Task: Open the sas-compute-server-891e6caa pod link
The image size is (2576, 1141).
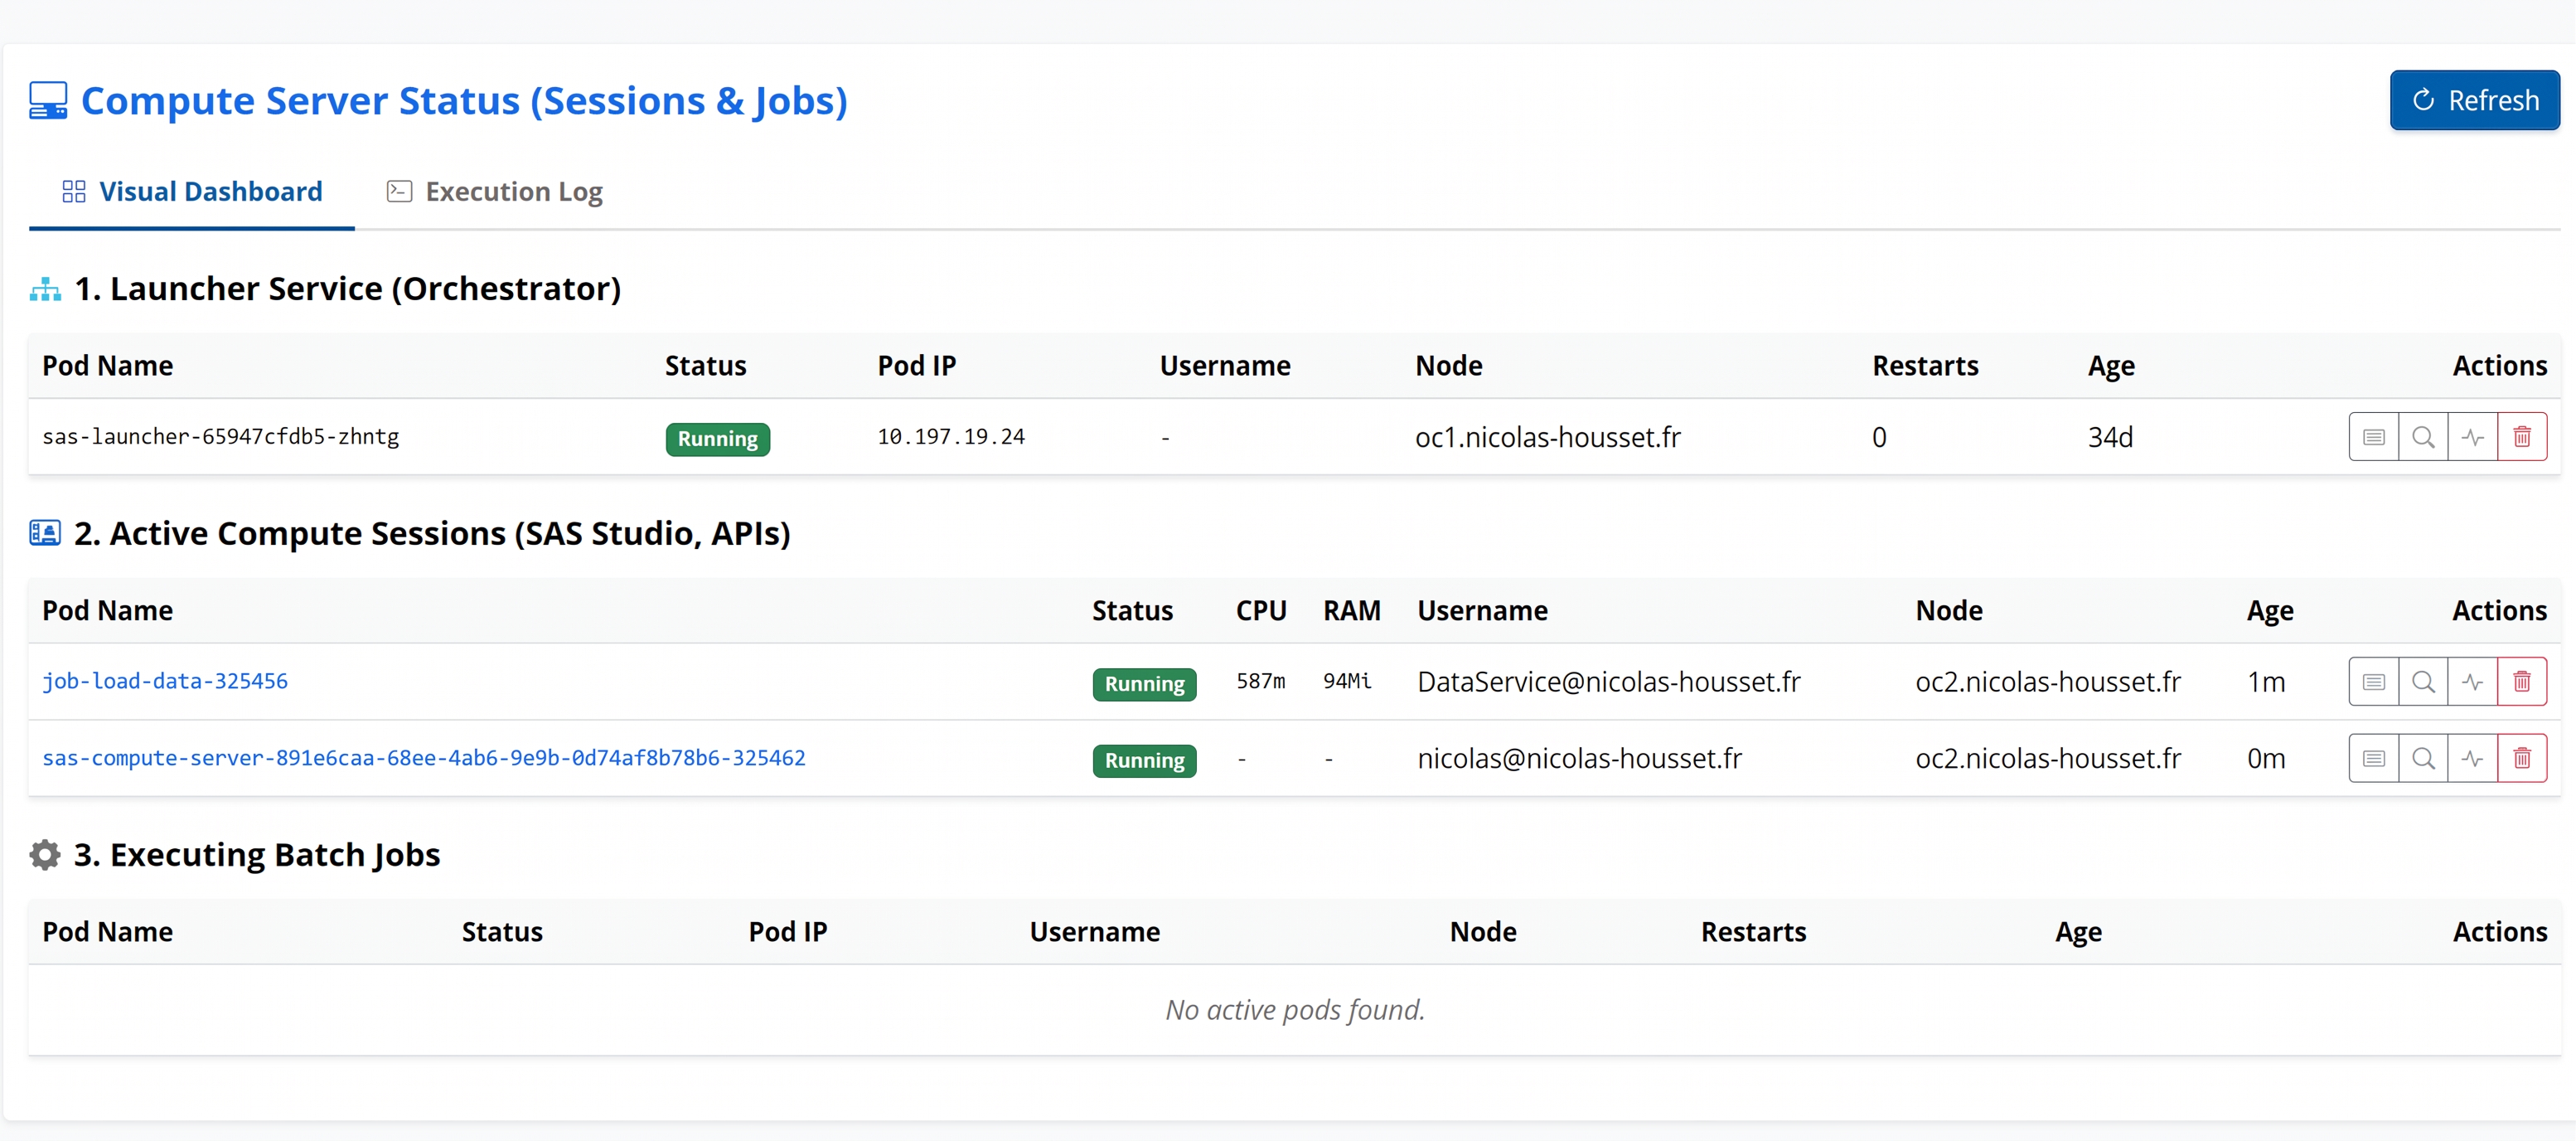Action: pos(424,758)
